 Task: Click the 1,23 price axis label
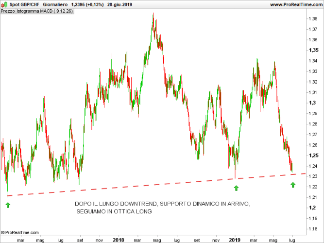(x=313, y=176)
